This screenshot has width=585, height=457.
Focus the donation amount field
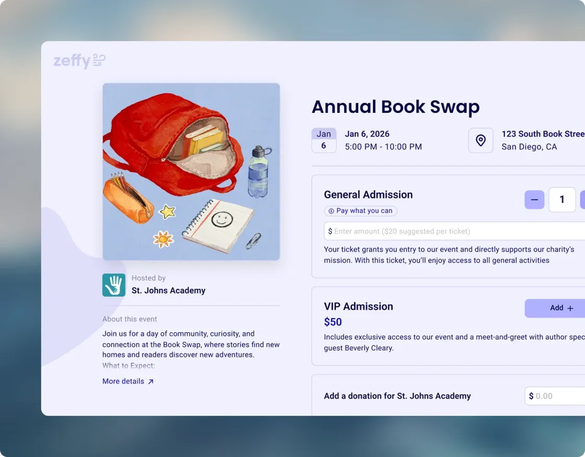555,396
